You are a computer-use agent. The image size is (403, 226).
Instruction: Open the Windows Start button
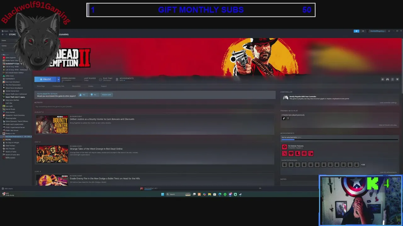point(162,194)
